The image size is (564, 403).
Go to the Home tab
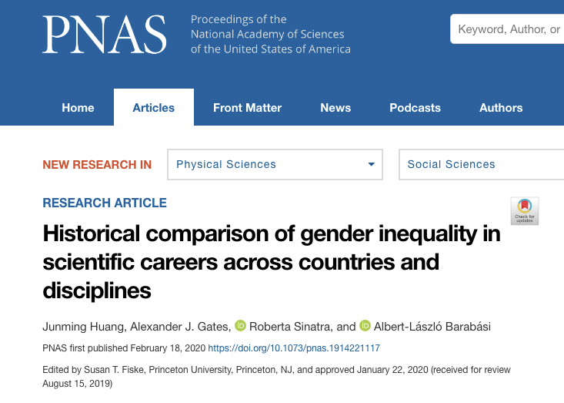[x=78, y=108]
